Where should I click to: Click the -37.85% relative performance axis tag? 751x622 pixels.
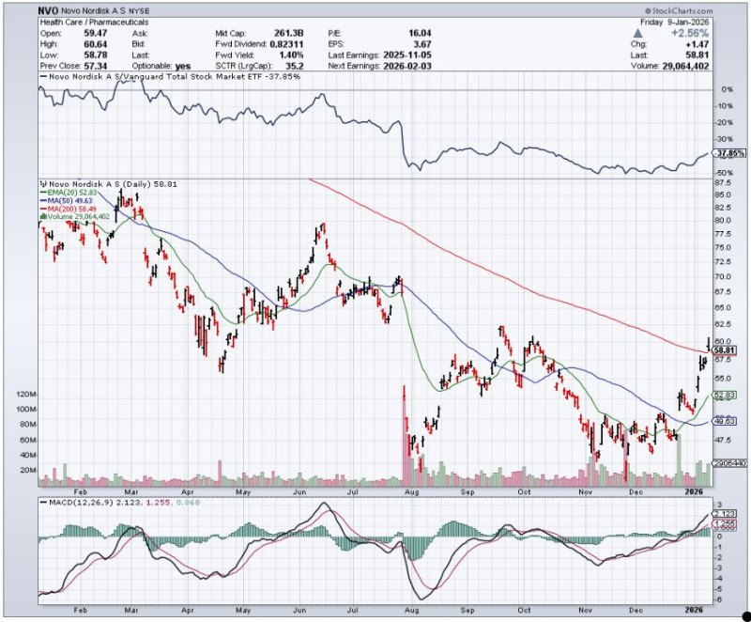point(728,153)
